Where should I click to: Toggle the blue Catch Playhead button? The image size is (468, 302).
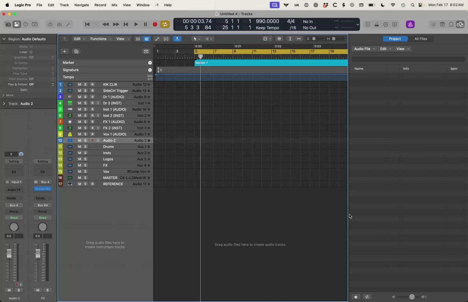177,39
